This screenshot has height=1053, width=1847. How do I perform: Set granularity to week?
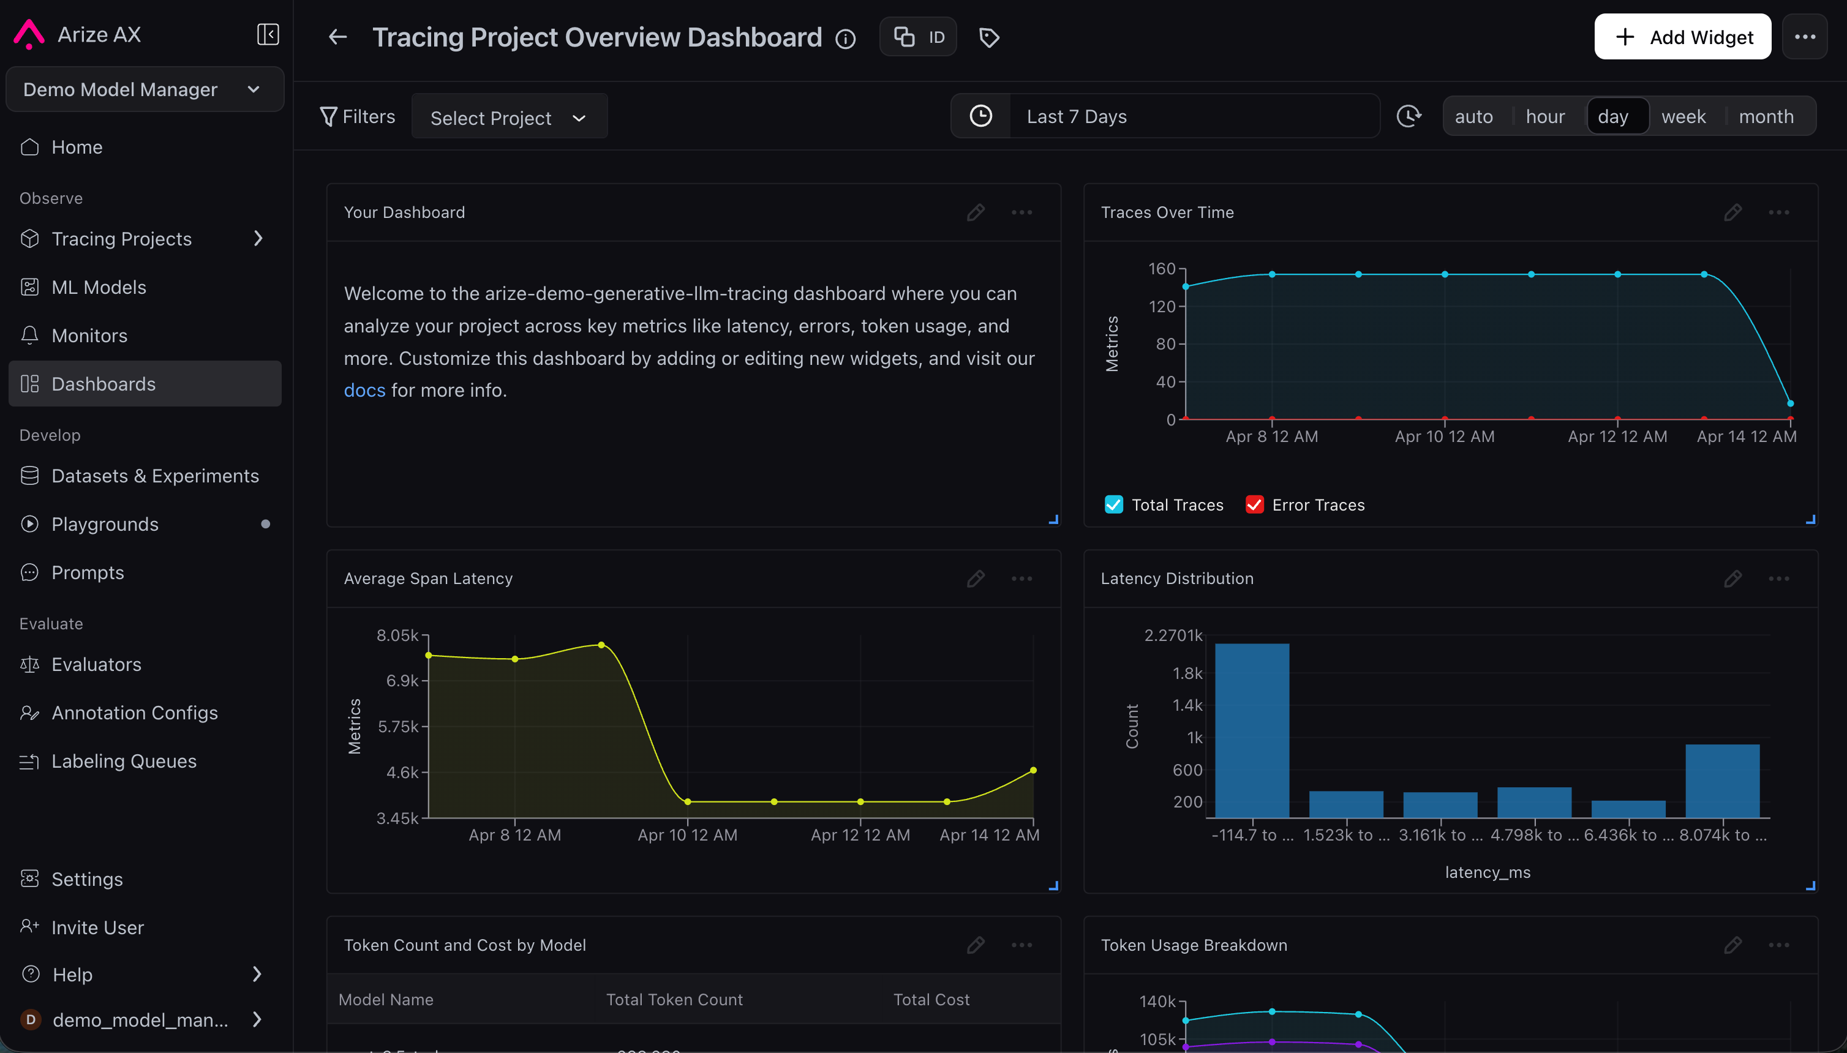(x=1683, y=116)
